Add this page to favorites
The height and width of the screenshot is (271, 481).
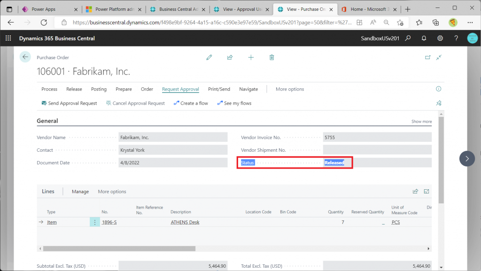(x=400, y=23)
